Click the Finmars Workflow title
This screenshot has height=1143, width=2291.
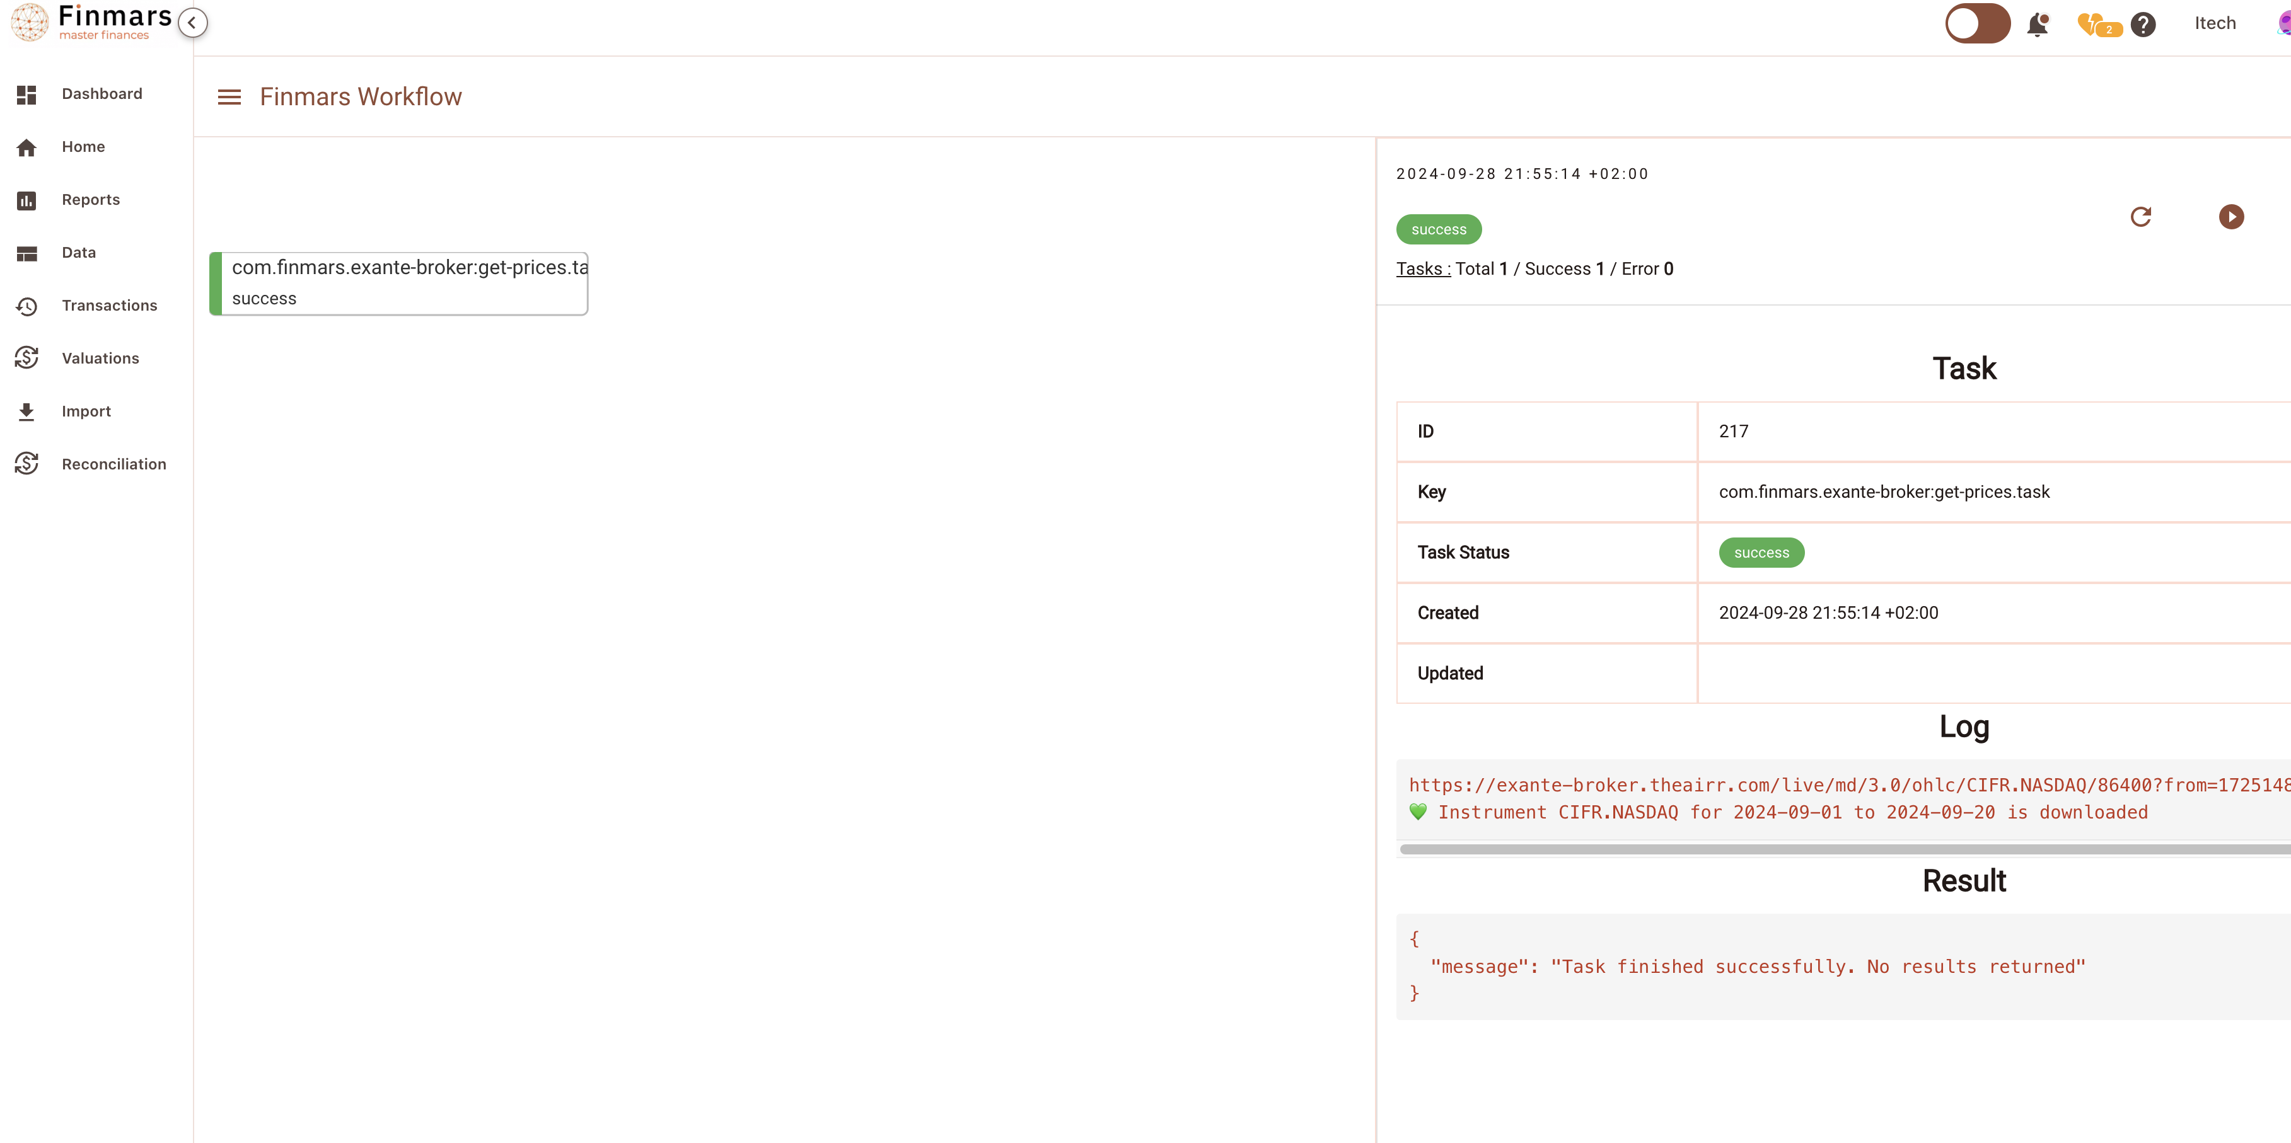[360, 97]
